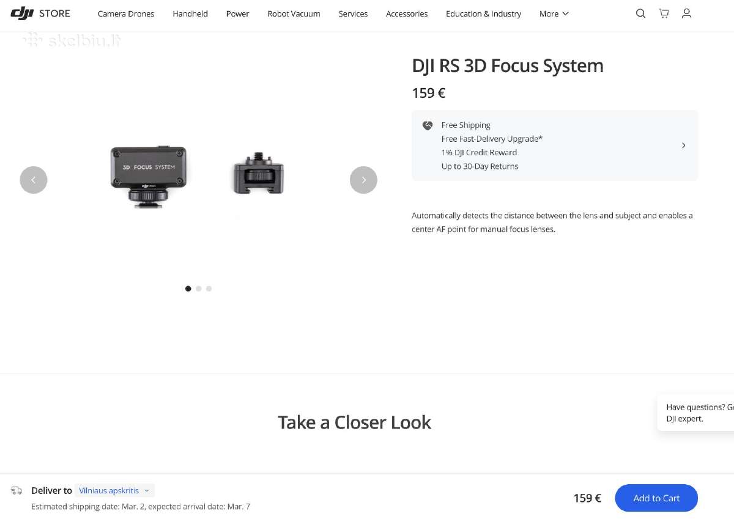Click the '1% DJI Credit Reward' text
The width and height of the screenshot is (734, 519).
(x=479, y=152)
